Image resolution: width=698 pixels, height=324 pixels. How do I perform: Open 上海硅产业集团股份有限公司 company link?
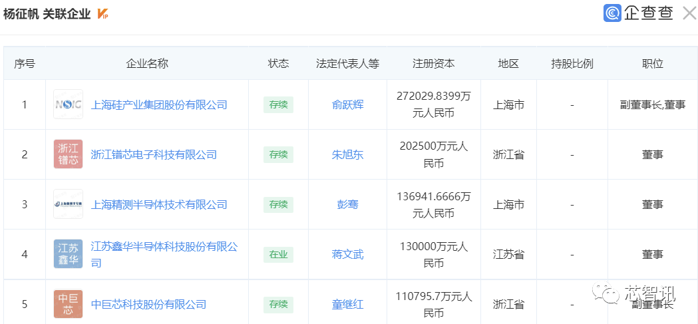click(159, 104)
